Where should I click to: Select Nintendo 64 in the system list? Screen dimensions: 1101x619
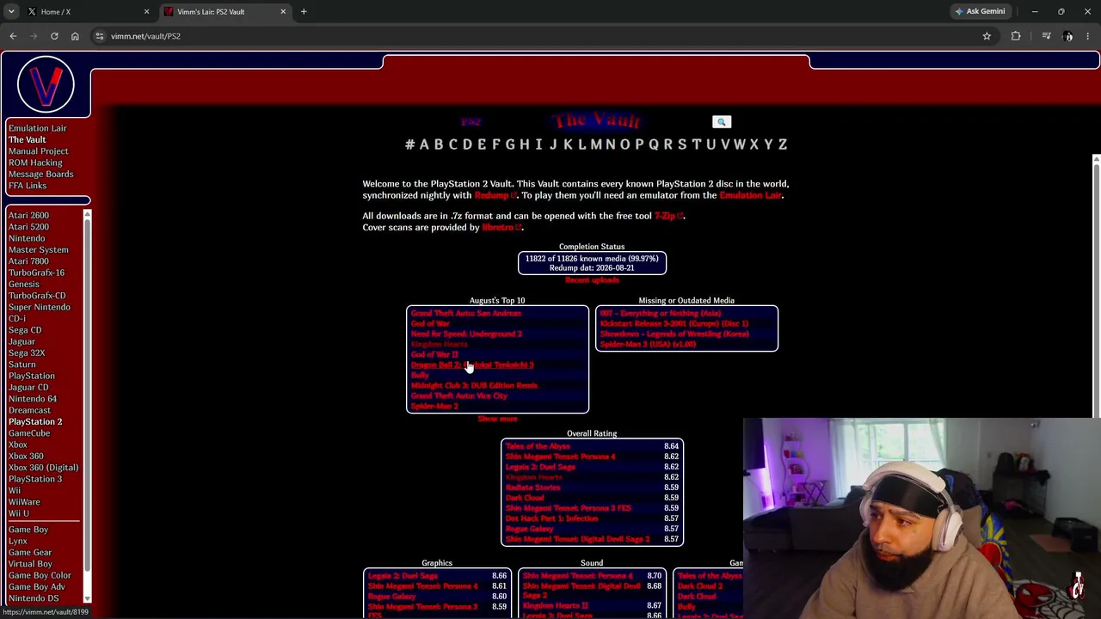33,399
